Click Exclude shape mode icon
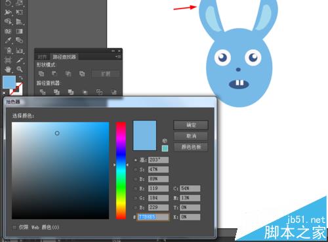Screen dimensions: 328x242 [82, 73]
